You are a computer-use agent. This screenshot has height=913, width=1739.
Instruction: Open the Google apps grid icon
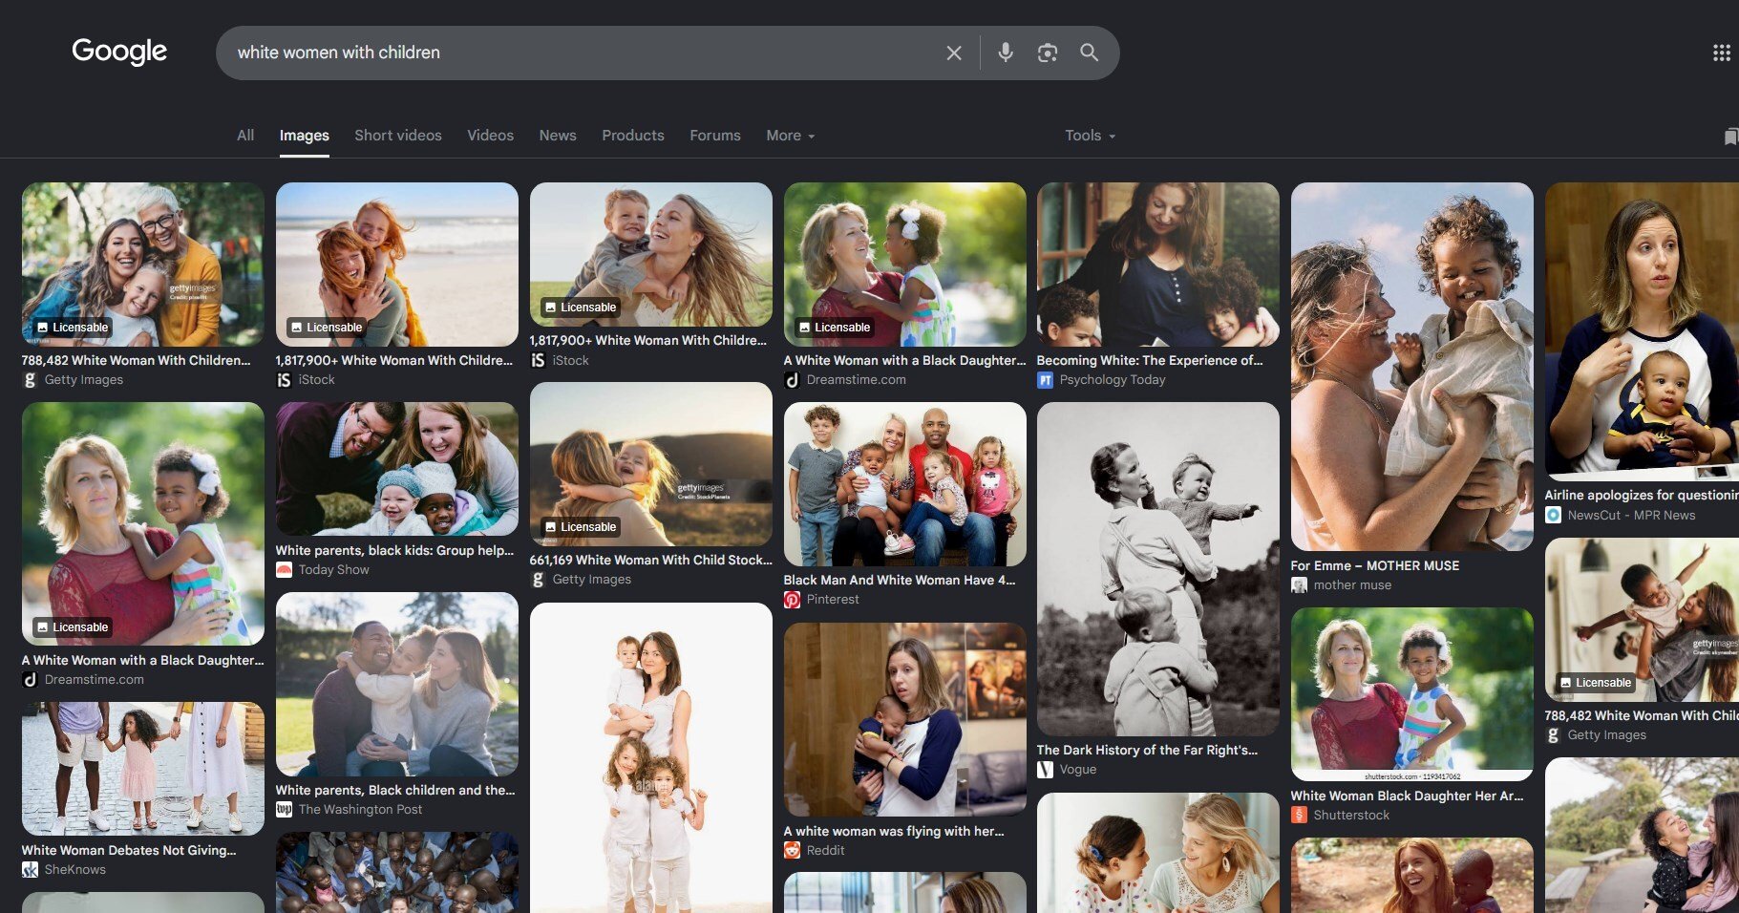1721,53
